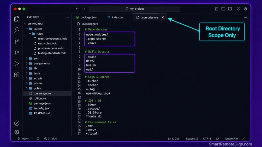This screenshot has height=147, width=262.
Task: Expand the public folder
Action: pyautogui.click(x=27, y=88)
